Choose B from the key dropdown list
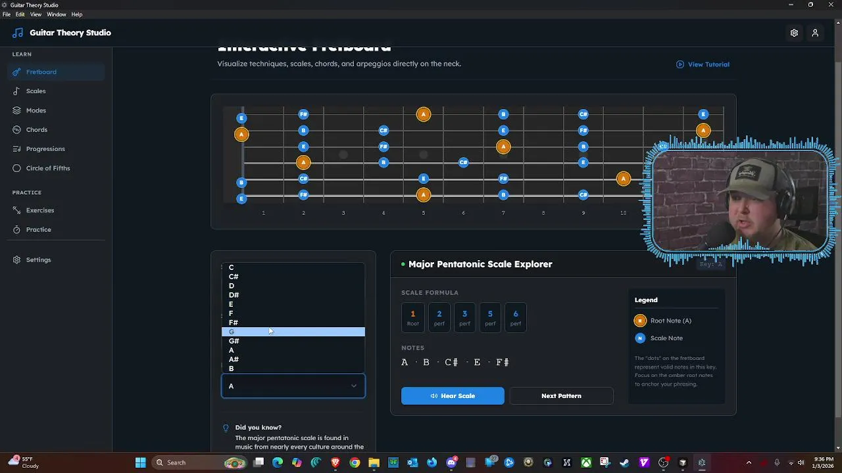The width and height of the screenshot is (842, 473). tap(293, 369)
